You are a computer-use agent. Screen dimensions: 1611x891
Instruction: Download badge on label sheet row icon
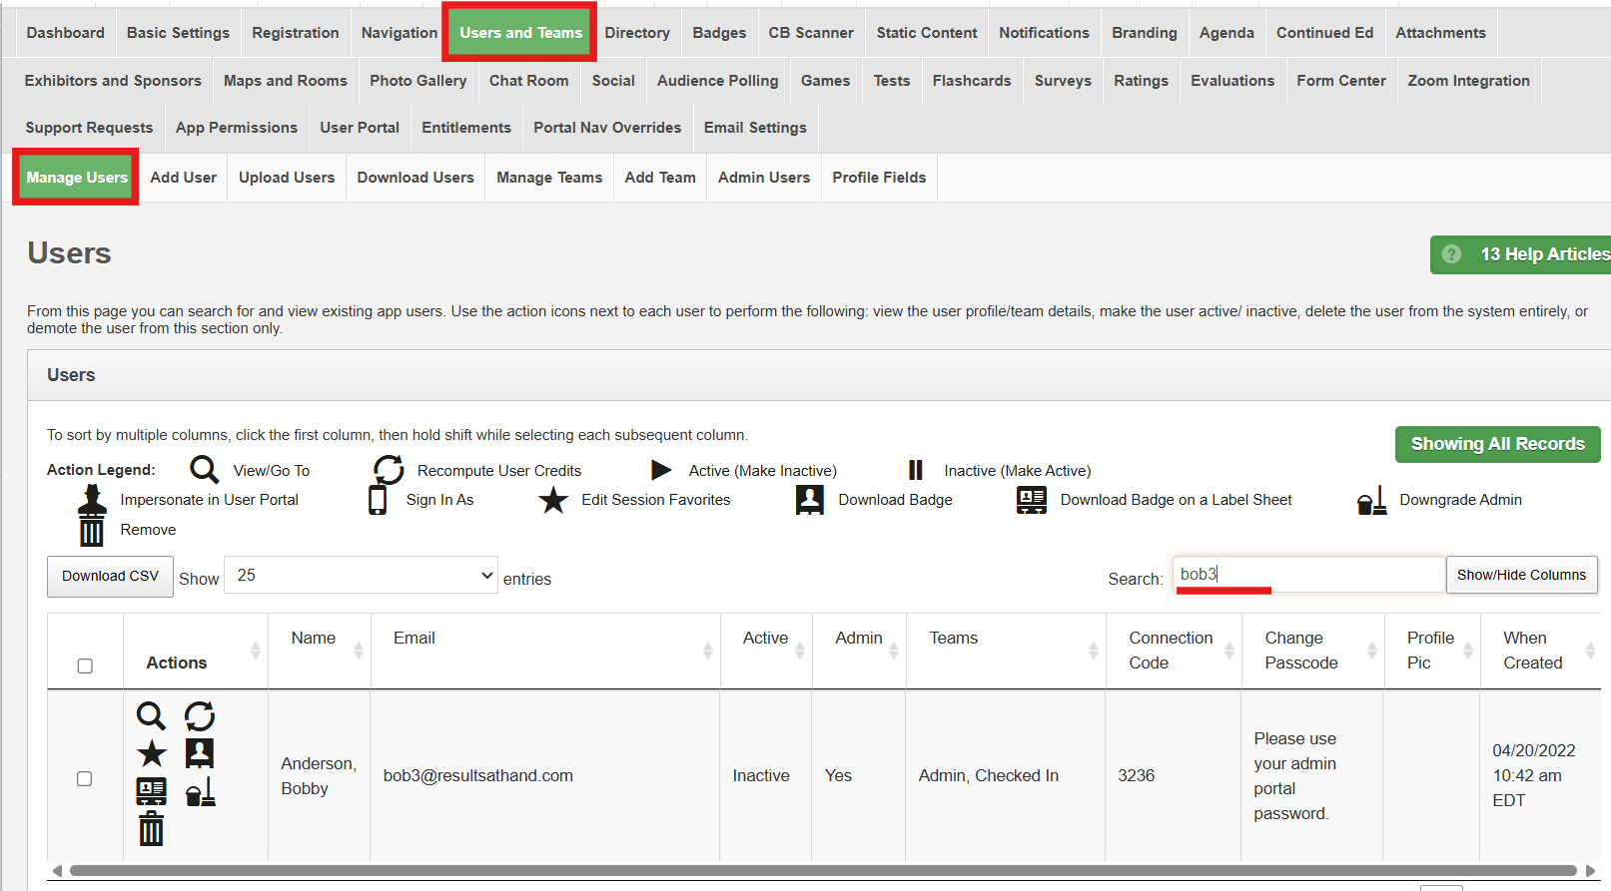151,791
